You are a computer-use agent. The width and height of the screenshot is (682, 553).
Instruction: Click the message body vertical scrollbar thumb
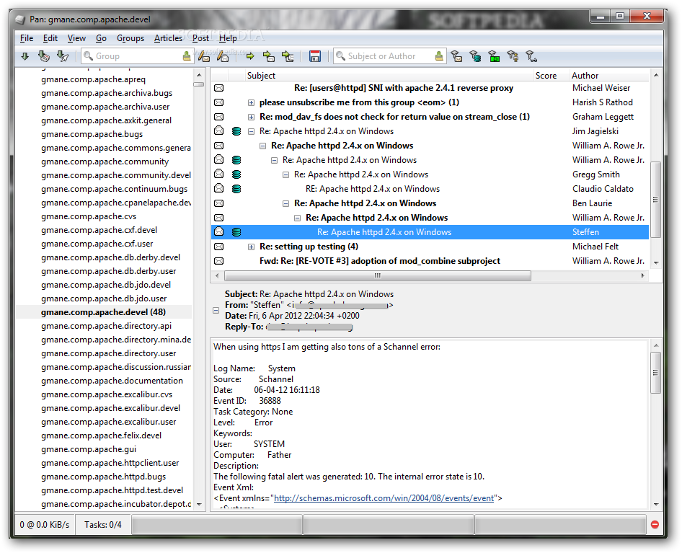(655, 373)
